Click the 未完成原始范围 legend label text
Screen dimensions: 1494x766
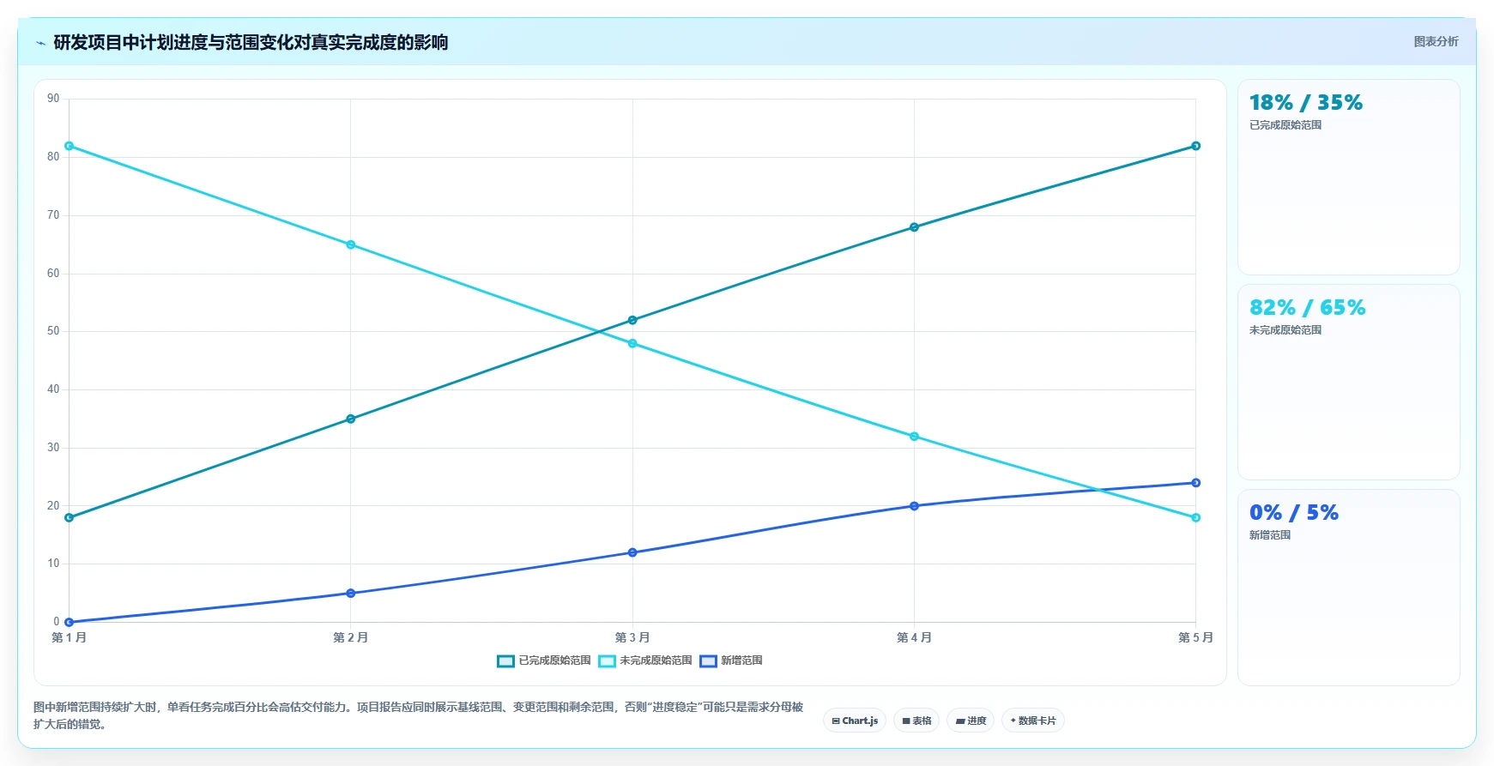[x=656, y=660]
